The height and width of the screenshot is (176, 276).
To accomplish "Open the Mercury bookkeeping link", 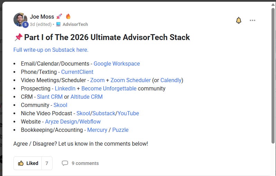I will coord(97,130).
